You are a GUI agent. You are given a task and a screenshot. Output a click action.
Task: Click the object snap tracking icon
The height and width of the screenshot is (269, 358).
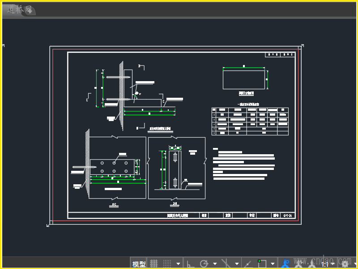point(248,264)
